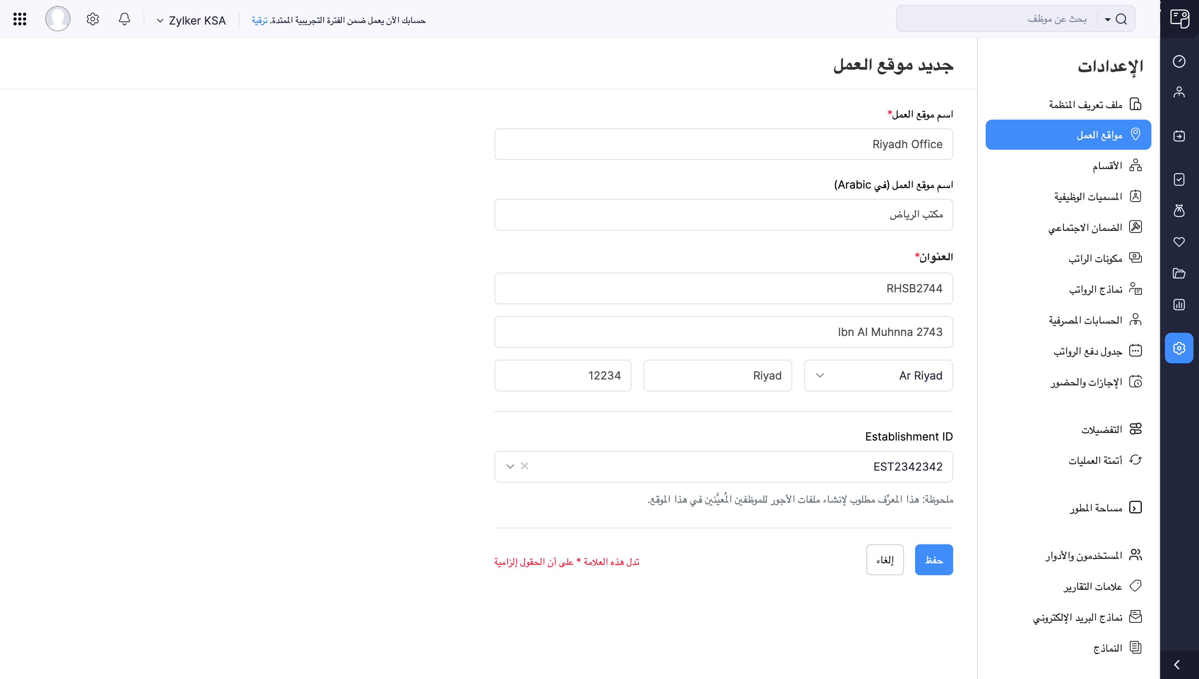The image size is (1199, 679).
Task: Open the notifications bell icon
Action: point(124,19)
